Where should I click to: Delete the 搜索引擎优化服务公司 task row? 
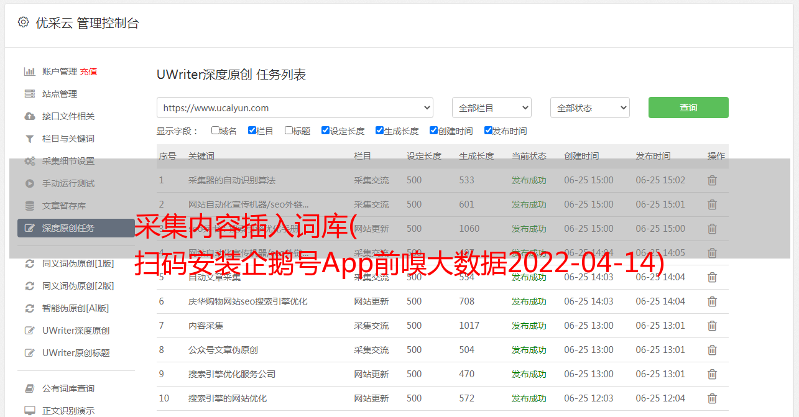(712, 374)
